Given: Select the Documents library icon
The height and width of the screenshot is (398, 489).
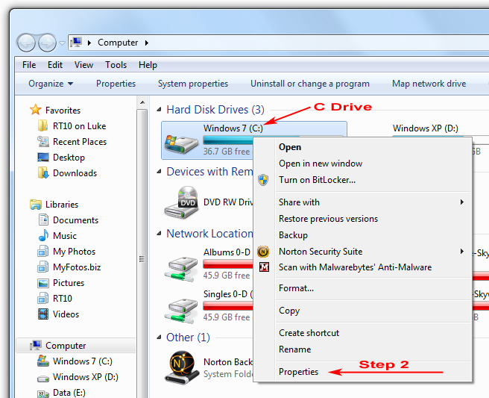Looking at the screenshot, I should click(x=43, y=220).
